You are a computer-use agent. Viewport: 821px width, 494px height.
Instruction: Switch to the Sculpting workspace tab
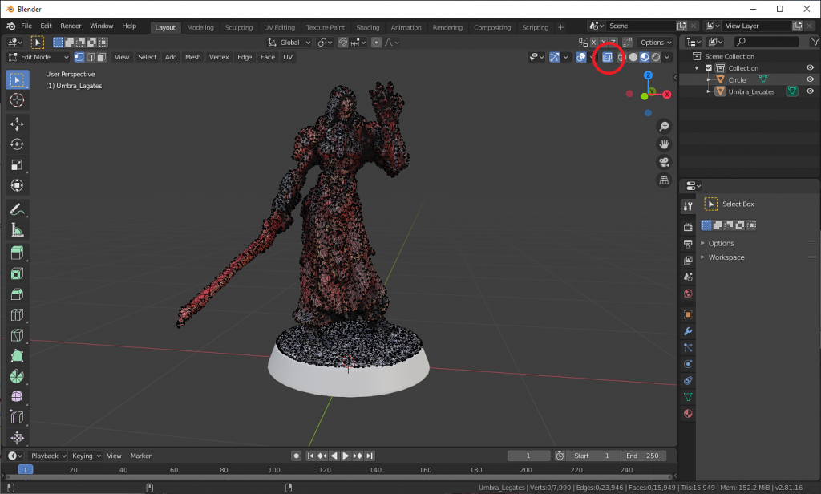pos(238,26)
